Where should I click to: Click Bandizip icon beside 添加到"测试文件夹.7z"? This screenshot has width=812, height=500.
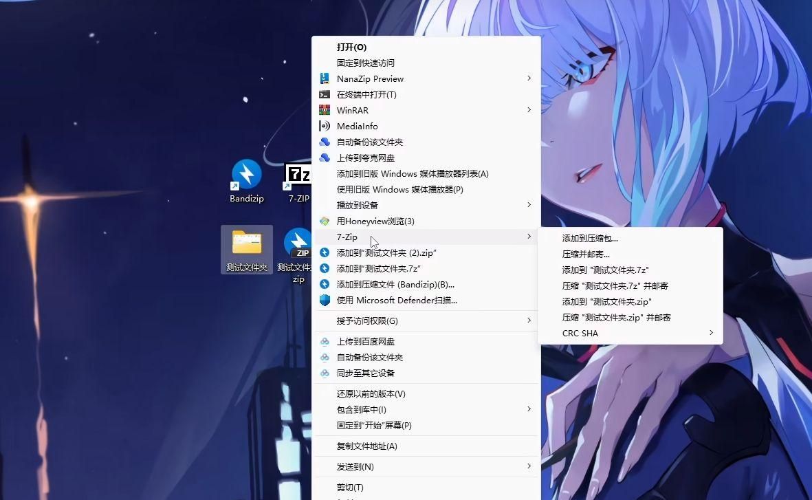325,268
